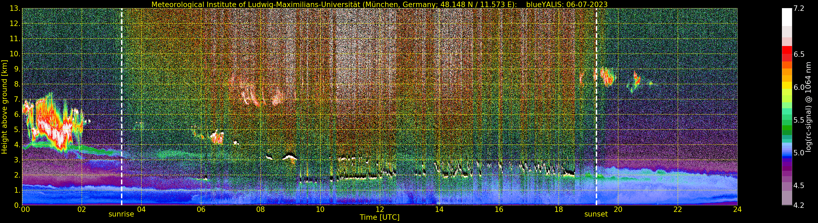Click the '14' time tick label
This screenshot has width=818, height=223.
440,209
